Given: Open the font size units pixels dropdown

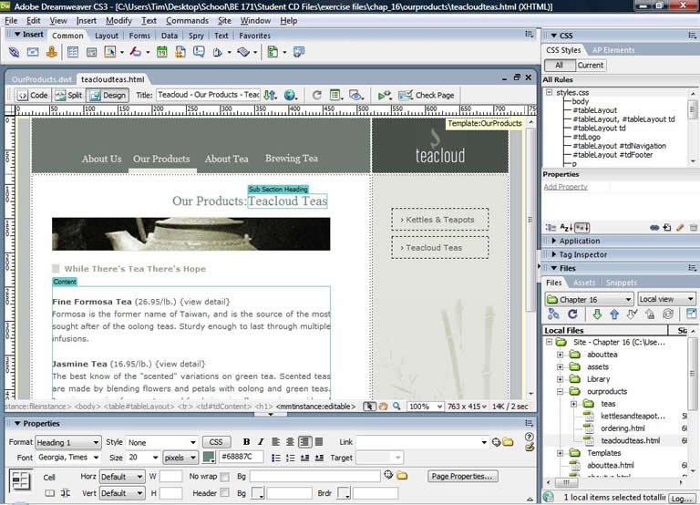Looking at the screenshot, I should pyautogui.click(x=180, y=458).
